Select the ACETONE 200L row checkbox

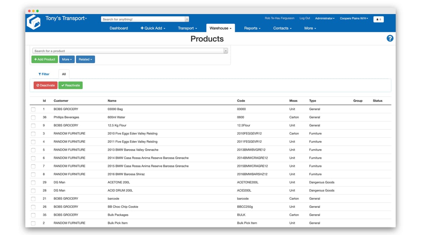(x=33, y=182)
